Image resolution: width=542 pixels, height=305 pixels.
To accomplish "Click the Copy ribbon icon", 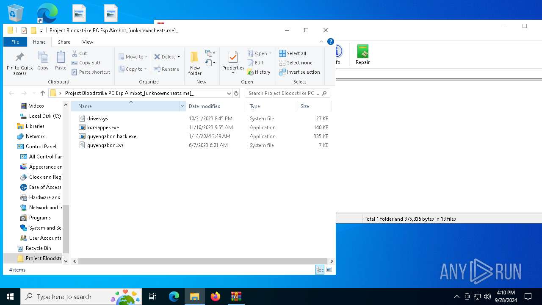I will 43,61.
